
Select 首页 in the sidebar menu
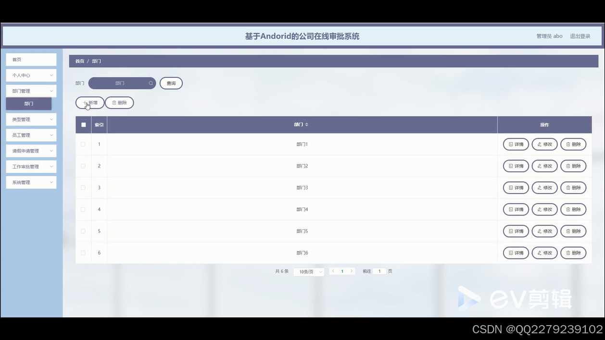point(31,59)
